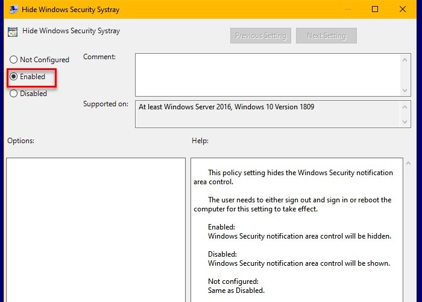
Task: Click the Previous Setting button
Action: [260, 36]
